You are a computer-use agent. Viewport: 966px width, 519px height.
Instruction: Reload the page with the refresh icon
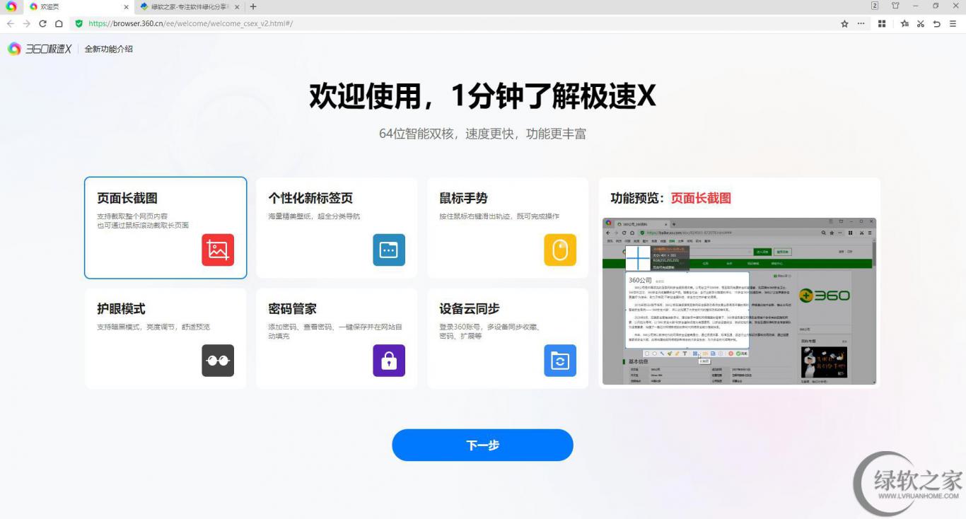click(x=42, y=23)
